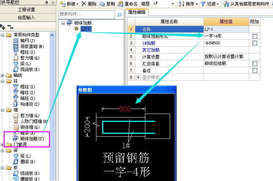The height and width of the screenshot is (181, 273).
Task: Collapse the 砌体加筋 tree node in component list
Action: tap(63, 23)
